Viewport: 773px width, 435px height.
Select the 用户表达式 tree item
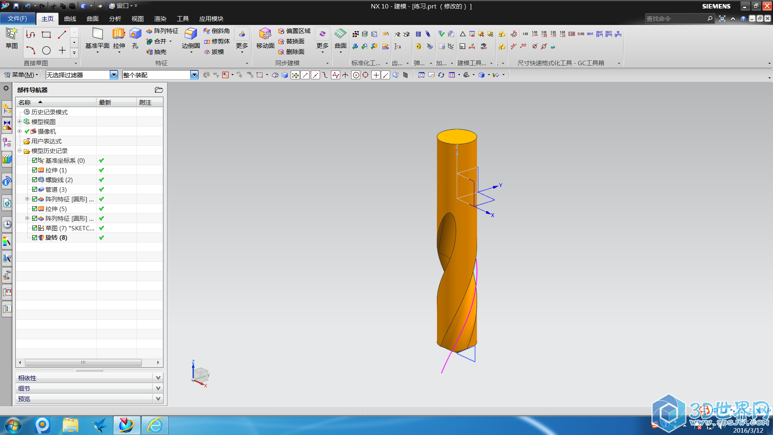point(46,141)
